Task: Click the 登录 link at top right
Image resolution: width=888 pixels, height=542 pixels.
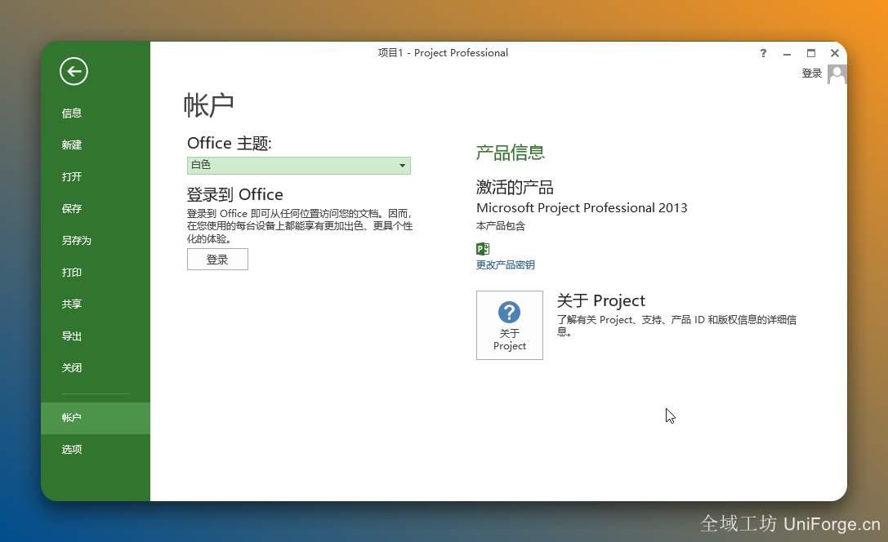Action: tap(811, 73)
